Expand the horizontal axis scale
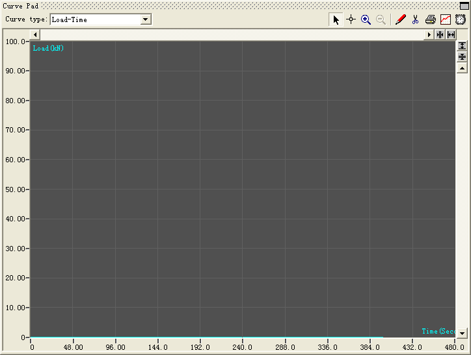Screen dimensions: 471x355 click(x=451, y=34)
